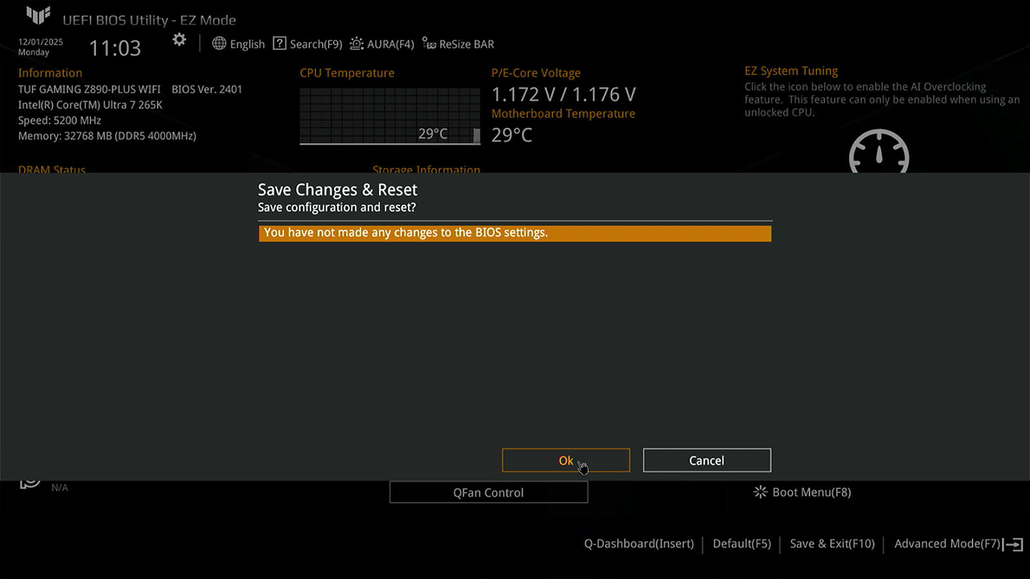
Task: Open the AURA(F4) lighting icon
Action: tap(356, 43)
